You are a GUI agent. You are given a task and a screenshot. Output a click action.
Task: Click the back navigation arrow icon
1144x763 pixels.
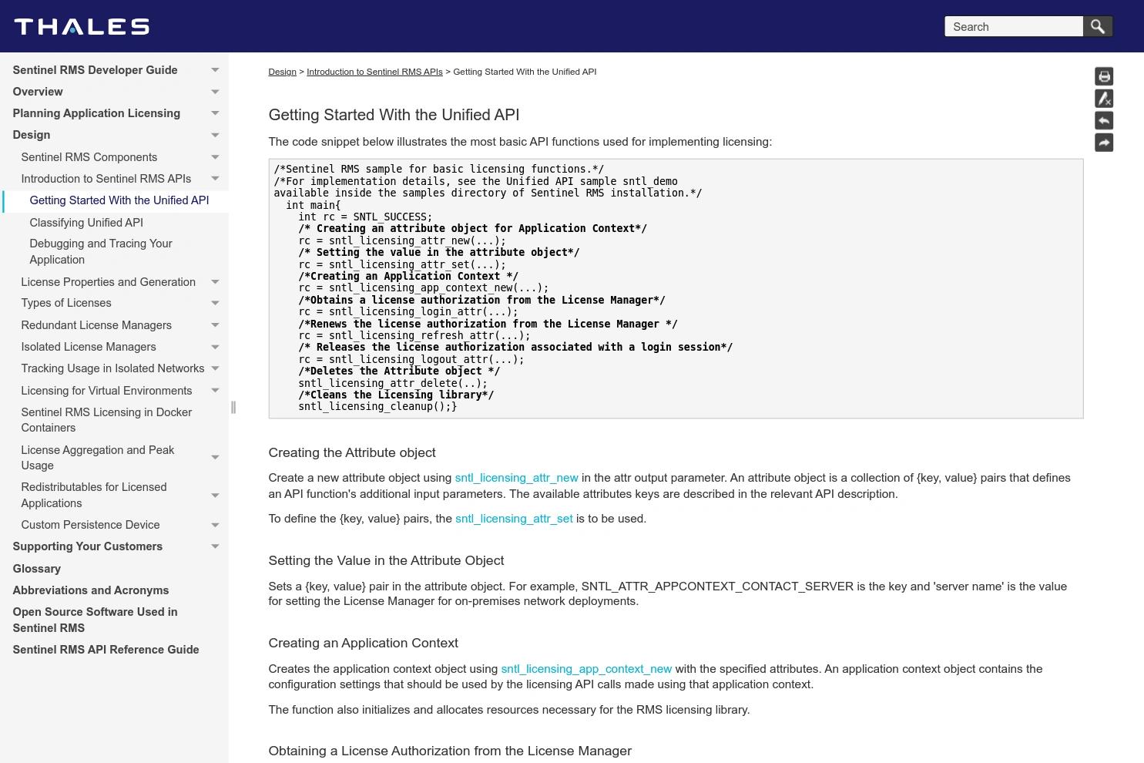click(1104, 120)
